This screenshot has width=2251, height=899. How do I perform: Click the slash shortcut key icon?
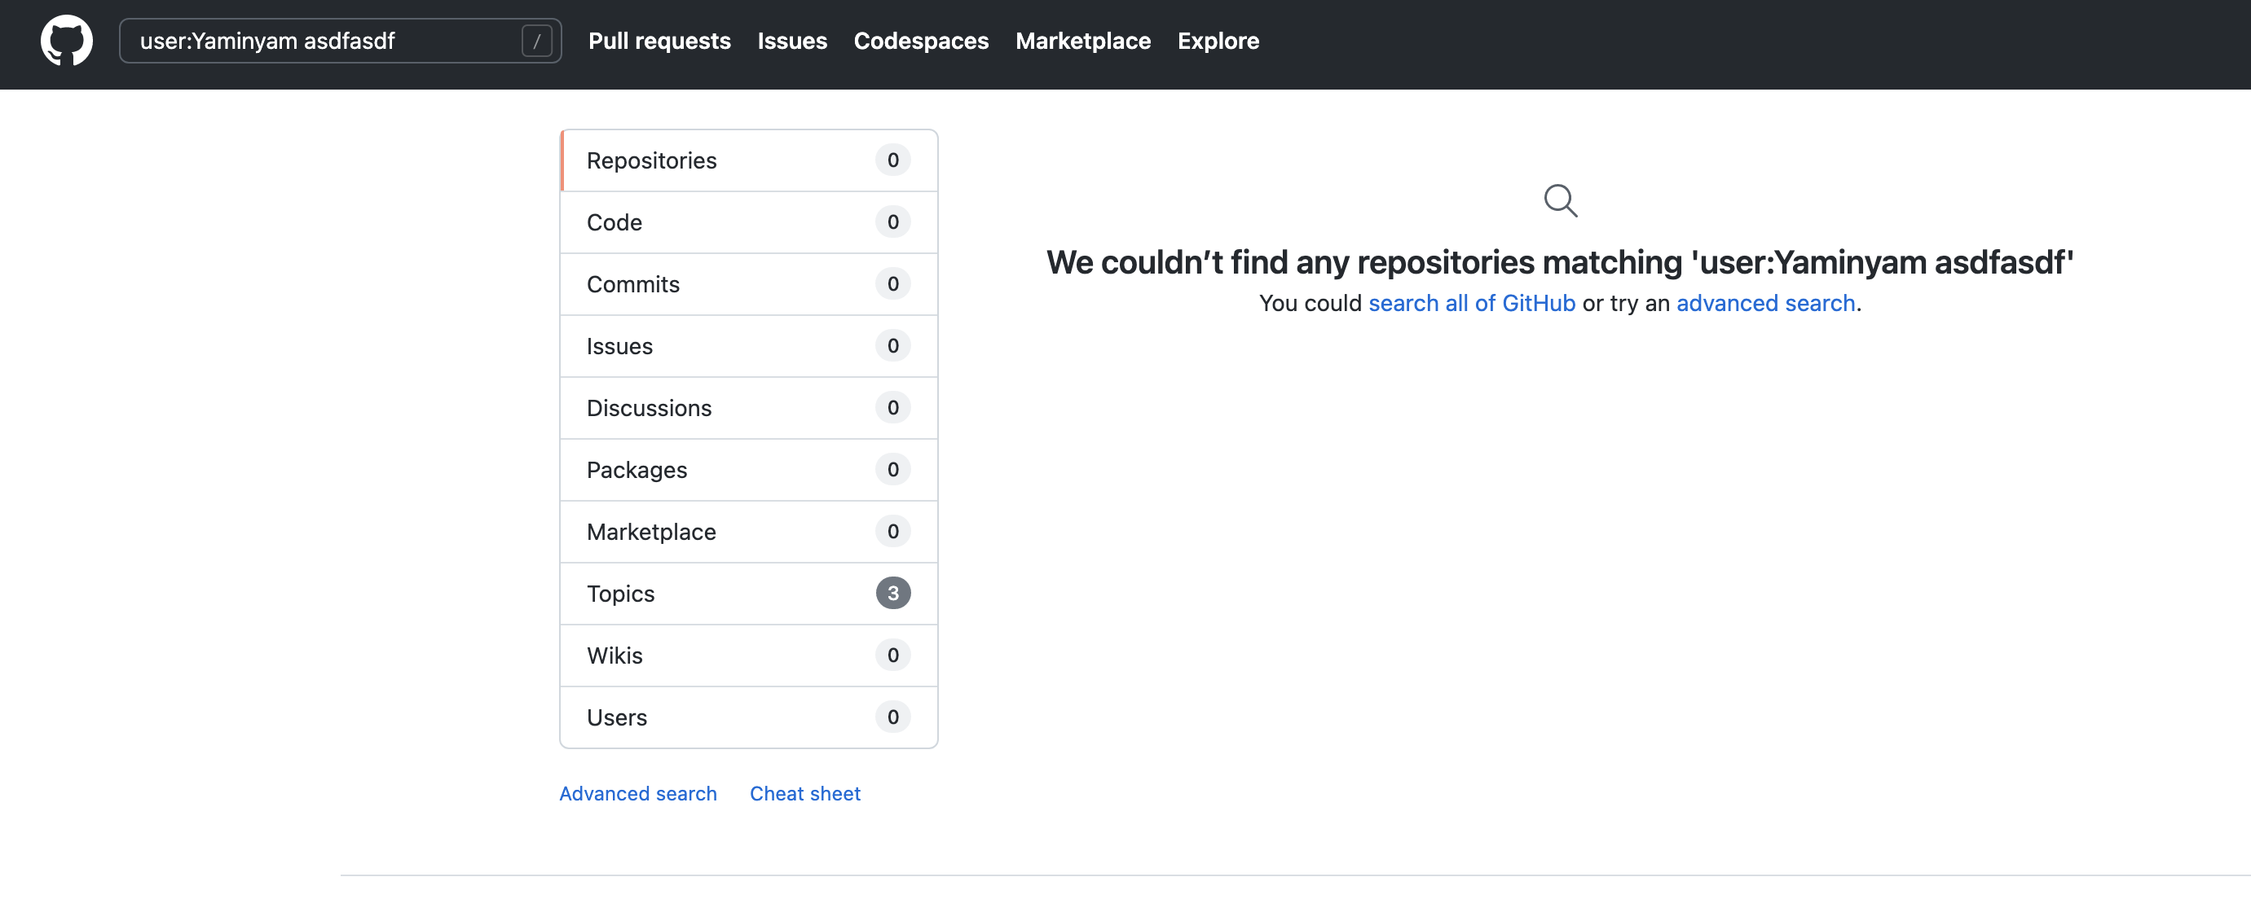click(535, 41)
